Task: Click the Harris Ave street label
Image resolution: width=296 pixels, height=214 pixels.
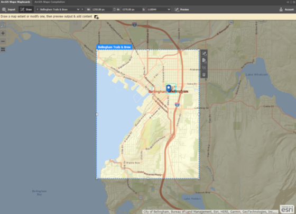Action: tap(133, 163)
